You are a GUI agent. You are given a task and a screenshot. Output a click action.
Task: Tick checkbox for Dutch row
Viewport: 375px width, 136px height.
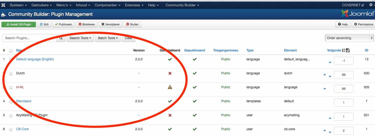[x=11, y=74]
